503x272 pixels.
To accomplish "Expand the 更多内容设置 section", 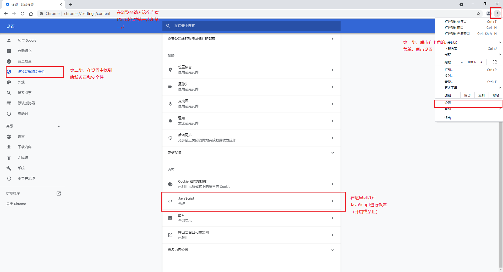I will [x=333, y=250].
